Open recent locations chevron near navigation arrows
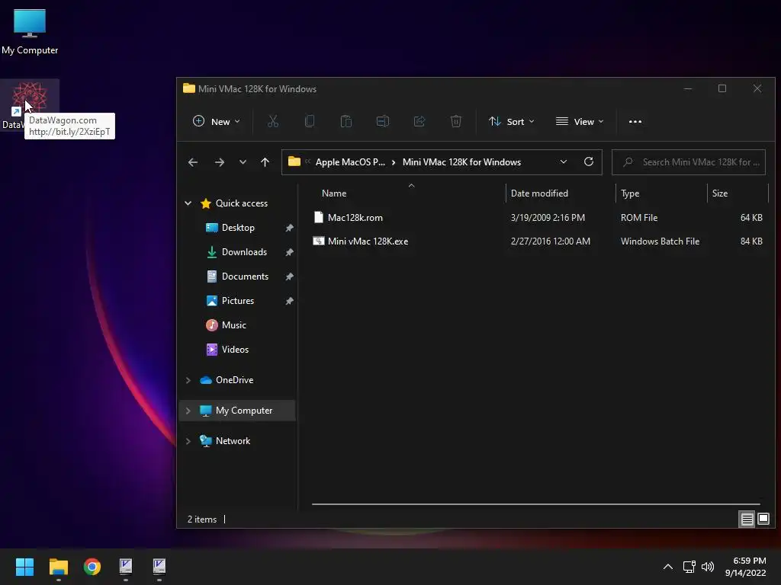Viewport: 781px width, 585px height. pyautogui.click(x=243, y=162)
